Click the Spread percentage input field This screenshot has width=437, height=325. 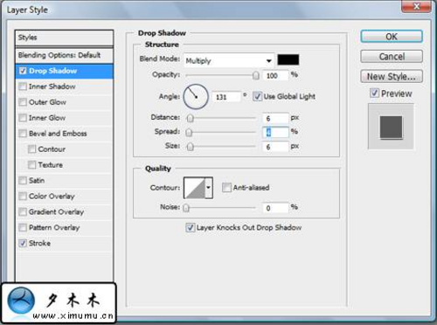pos(275,133)
